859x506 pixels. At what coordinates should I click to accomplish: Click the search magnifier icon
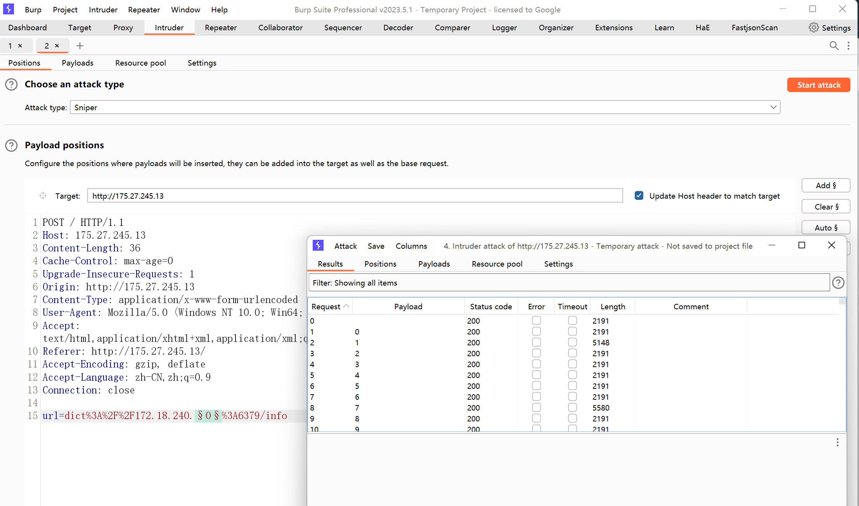[x=834, y=46]
